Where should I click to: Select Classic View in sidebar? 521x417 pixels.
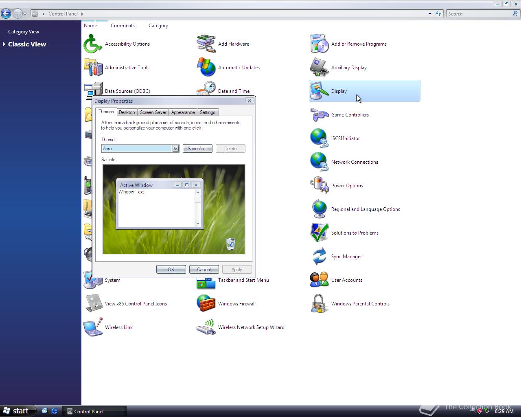coord(27,44)
